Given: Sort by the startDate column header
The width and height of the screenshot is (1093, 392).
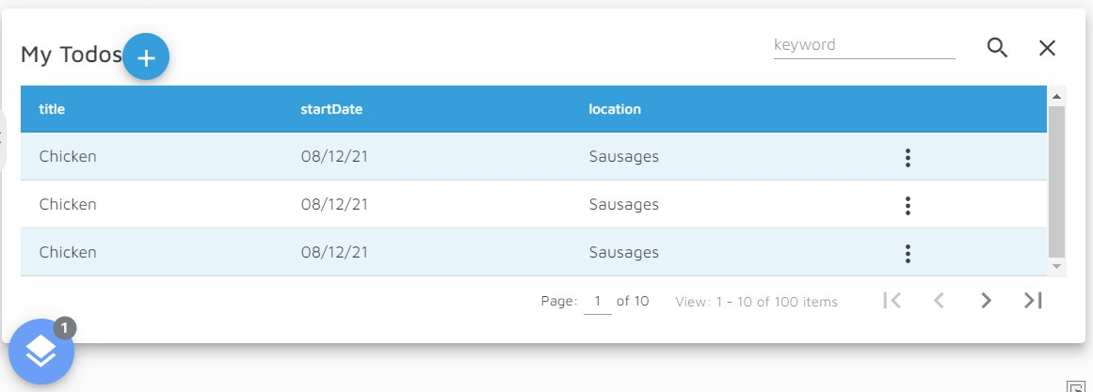Looking at the screenshot, I should click(331, 109).
